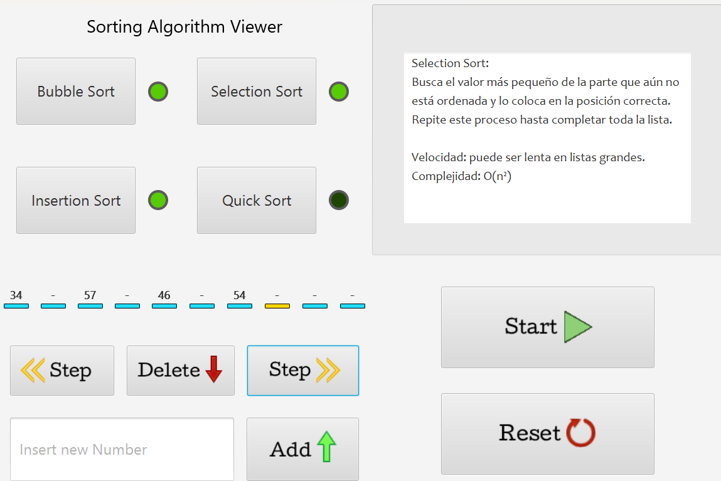Image resolution: width=721 pixels, height=481 pixels.
Task: Focus the Insert new Number field
Action: (122, 449)
